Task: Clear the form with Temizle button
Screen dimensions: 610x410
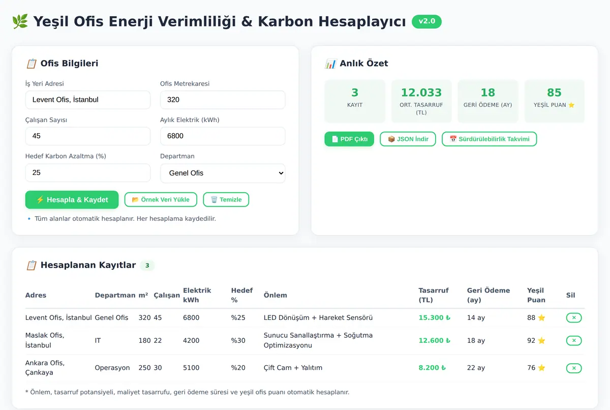Action: (226, 200)
